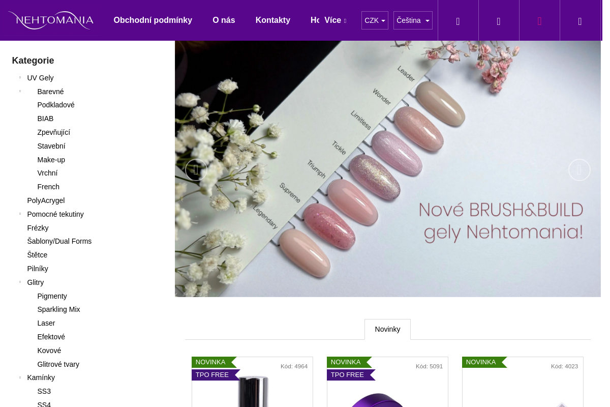Open Obchodní podmínky in the top menu
This screenshot has height=407, width=610.
(152, 20)
